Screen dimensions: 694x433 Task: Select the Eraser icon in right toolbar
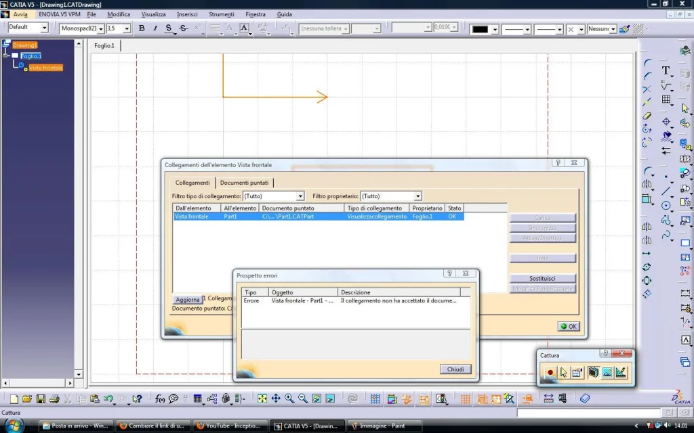pyautogui.click(x=647, y=116)
